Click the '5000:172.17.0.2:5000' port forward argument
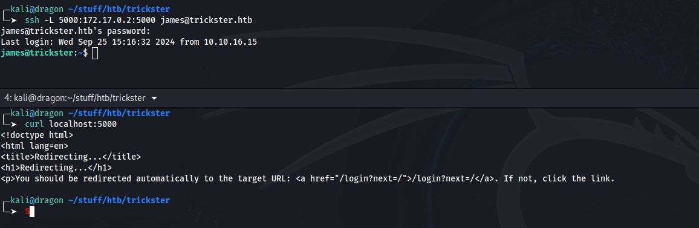 107,21
